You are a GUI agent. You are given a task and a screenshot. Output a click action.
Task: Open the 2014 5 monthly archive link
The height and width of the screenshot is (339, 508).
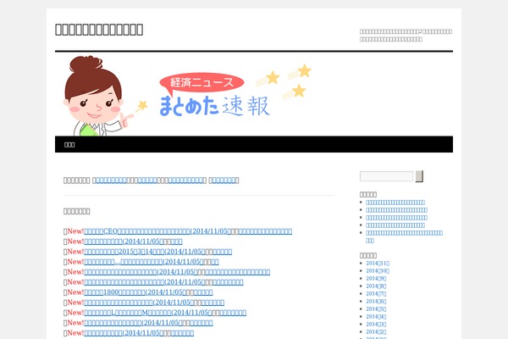click(376, 309)
